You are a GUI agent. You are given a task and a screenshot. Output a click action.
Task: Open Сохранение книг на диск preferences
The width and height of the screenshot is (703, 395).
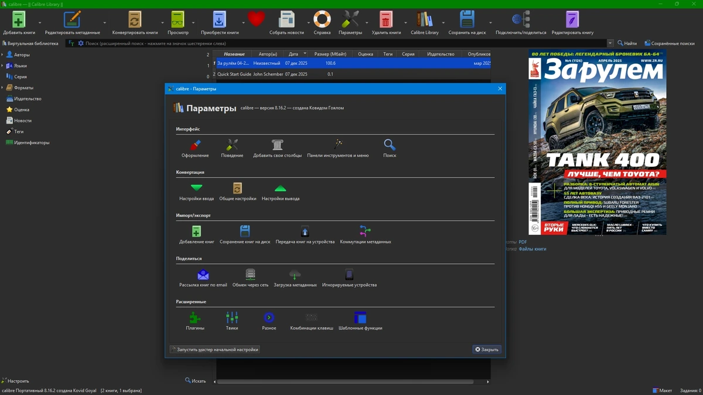(x=245, y=235)
